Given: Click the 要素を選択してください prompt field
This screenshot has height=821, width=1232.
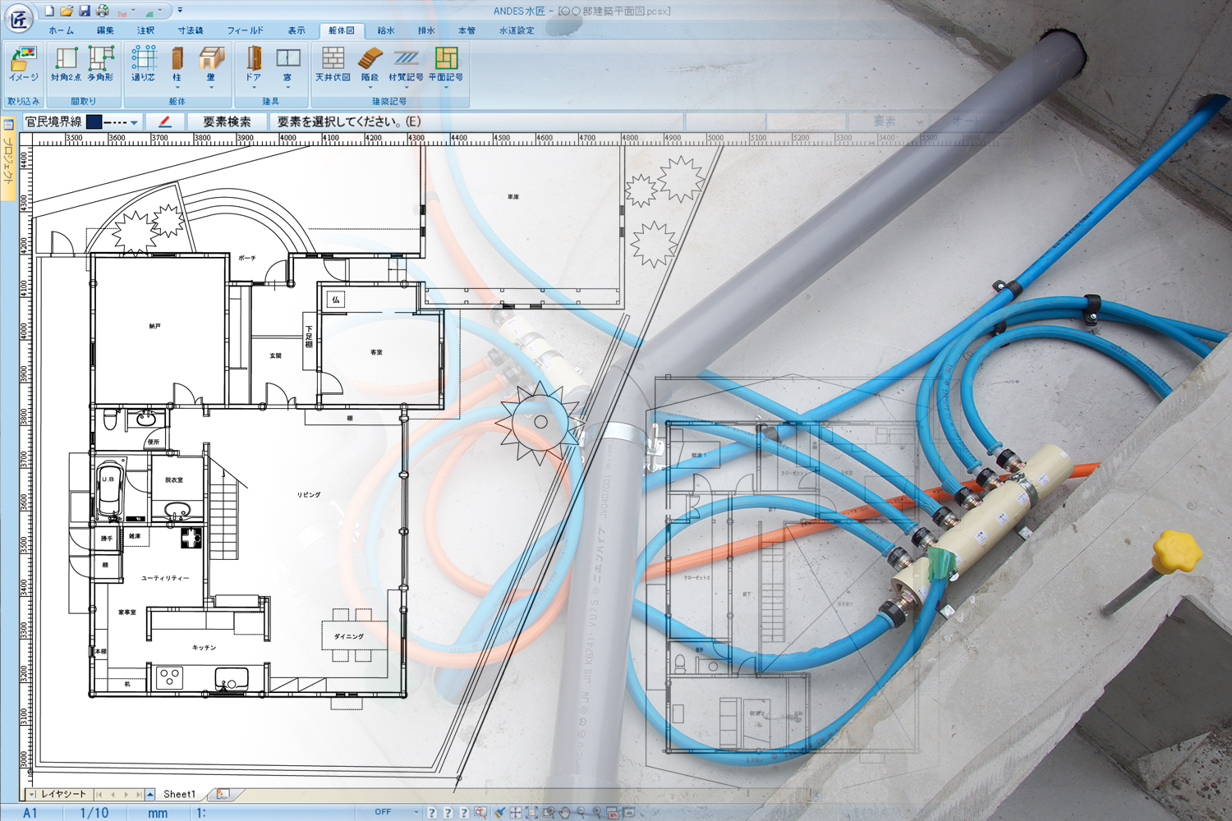Looking at the screenshot, I should pyautogui.click(x=476, y=122).
